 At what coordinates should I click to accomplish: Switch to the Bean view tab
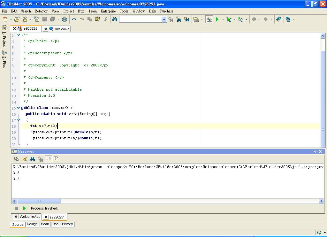click(x=45, y=224)
